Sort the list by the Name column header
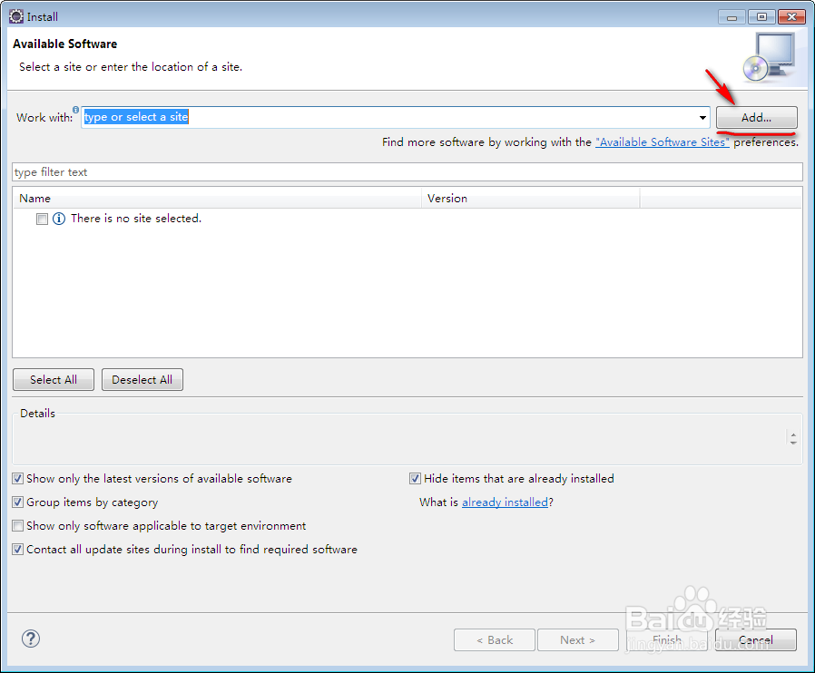Screen dimensions: 815x673 (217, 199)
